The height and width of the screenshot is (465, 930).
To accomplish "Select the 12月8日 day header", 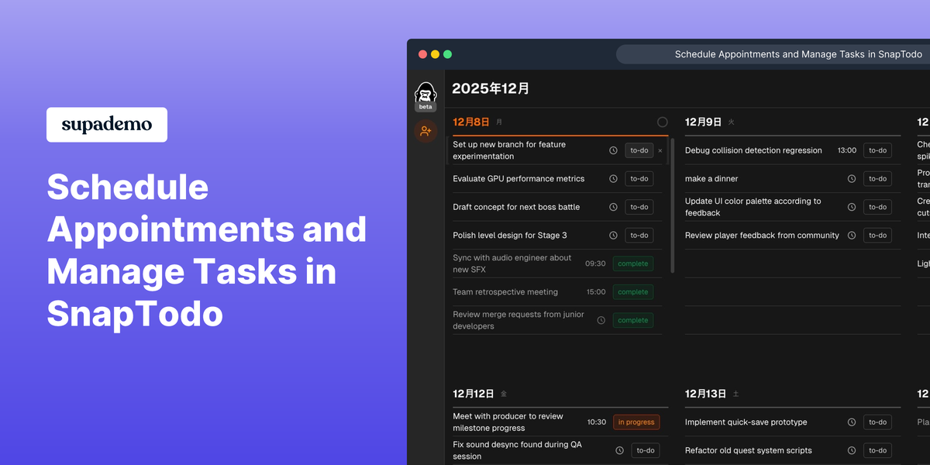I will coord(471,122).
